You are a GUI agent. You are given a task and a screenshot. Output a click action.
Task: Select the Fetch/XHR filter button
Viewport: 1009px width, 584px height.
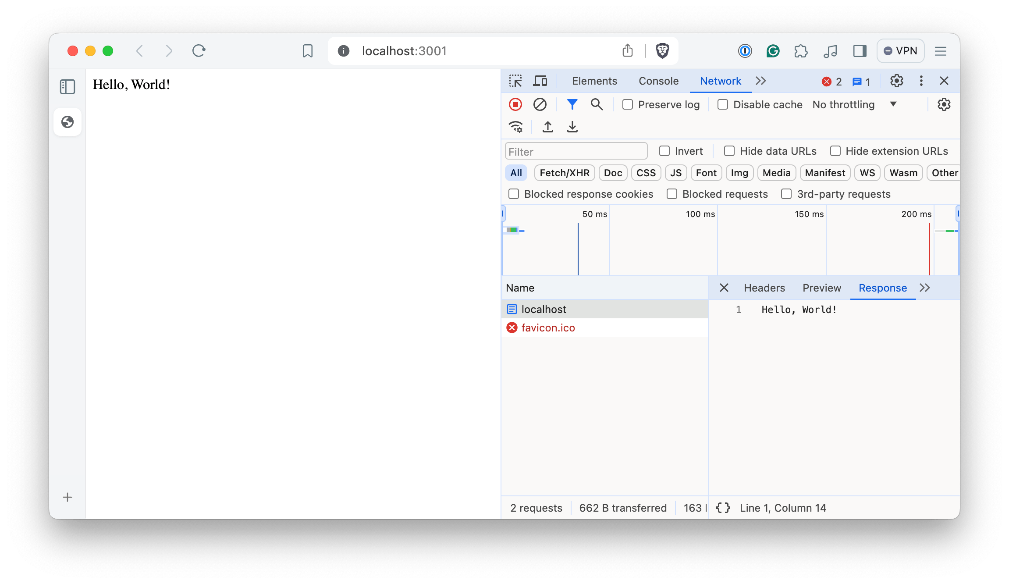click(565, 172)
